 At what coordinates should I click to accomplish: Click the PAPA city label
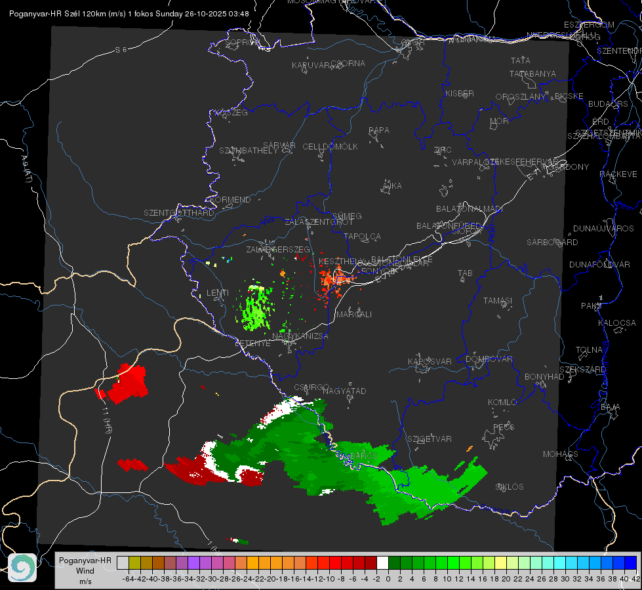click(x=379, y=130)
